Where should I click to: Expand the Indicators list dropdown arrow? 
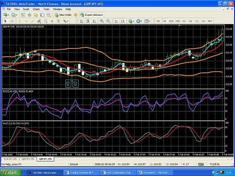point(133,21)
